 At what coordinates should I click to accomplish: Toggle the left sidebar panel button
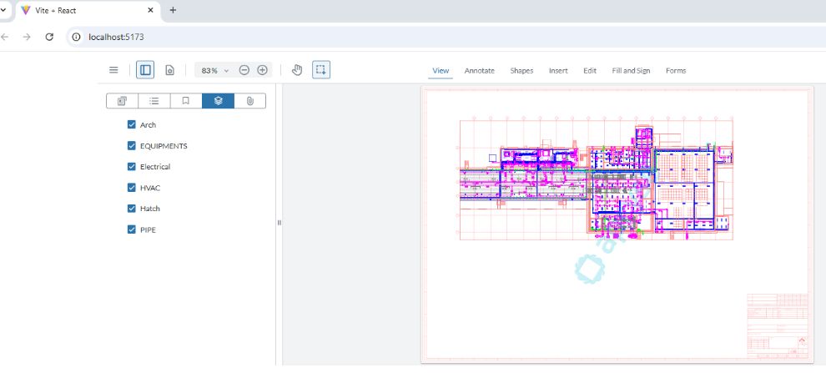tap(145, 70)
